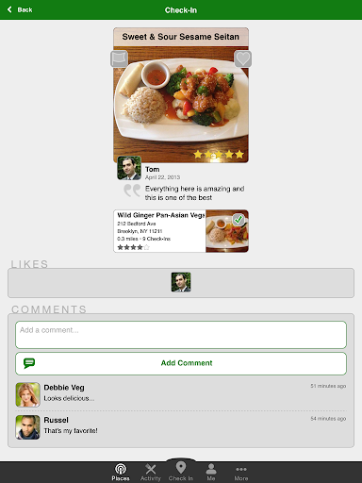
Task: Tap the restaurant's four-star rating
Action: 133,247
